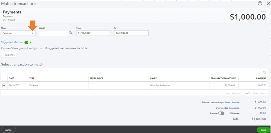
Task: Click the REF NUMBER column header
Action: tap(97, 78)
